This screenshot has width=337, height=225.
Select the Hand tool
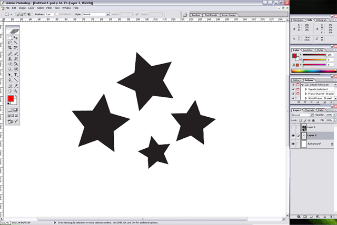[x=9, y=91]
